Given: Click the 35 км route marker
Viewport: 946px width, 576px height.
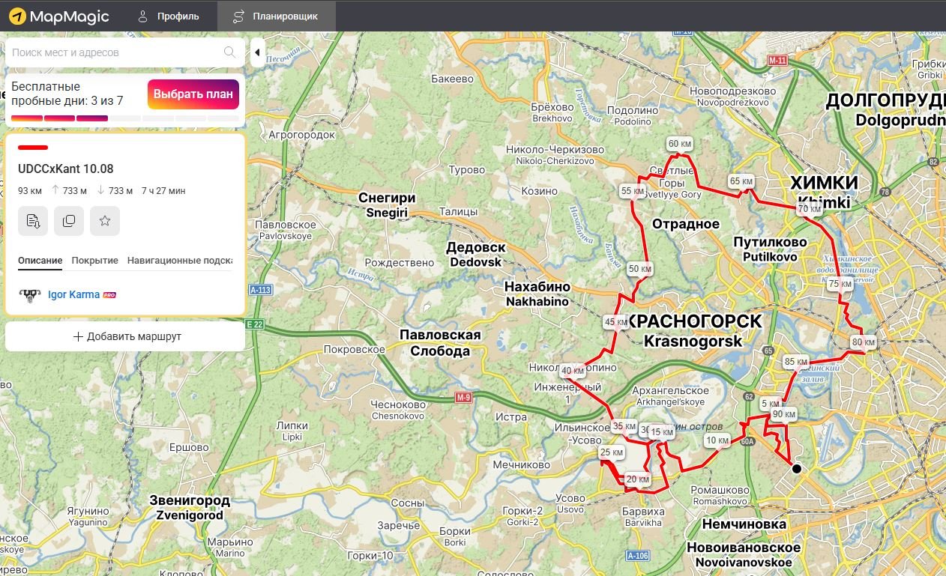Looking at the screenshot, I should pos(624,426).
